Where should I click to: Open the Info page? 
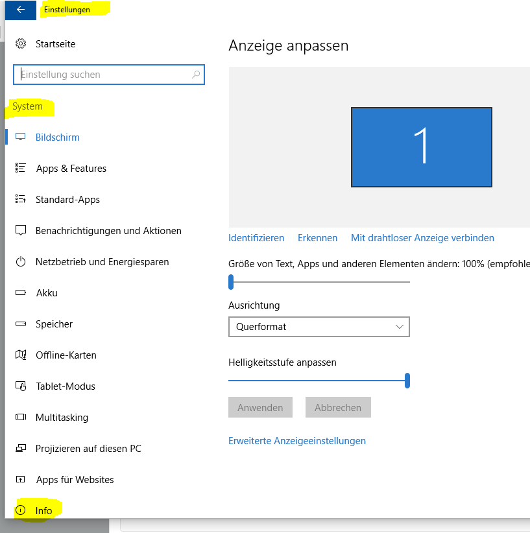[44, 510]
